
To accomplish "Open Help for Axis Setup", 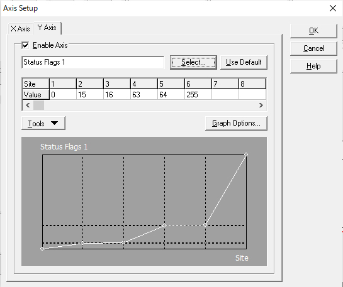I will click(313, 66).
